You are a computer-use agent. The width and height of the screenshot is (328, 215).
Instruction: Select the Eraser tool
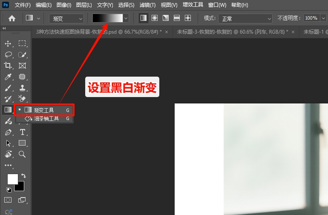coord(22,98)
